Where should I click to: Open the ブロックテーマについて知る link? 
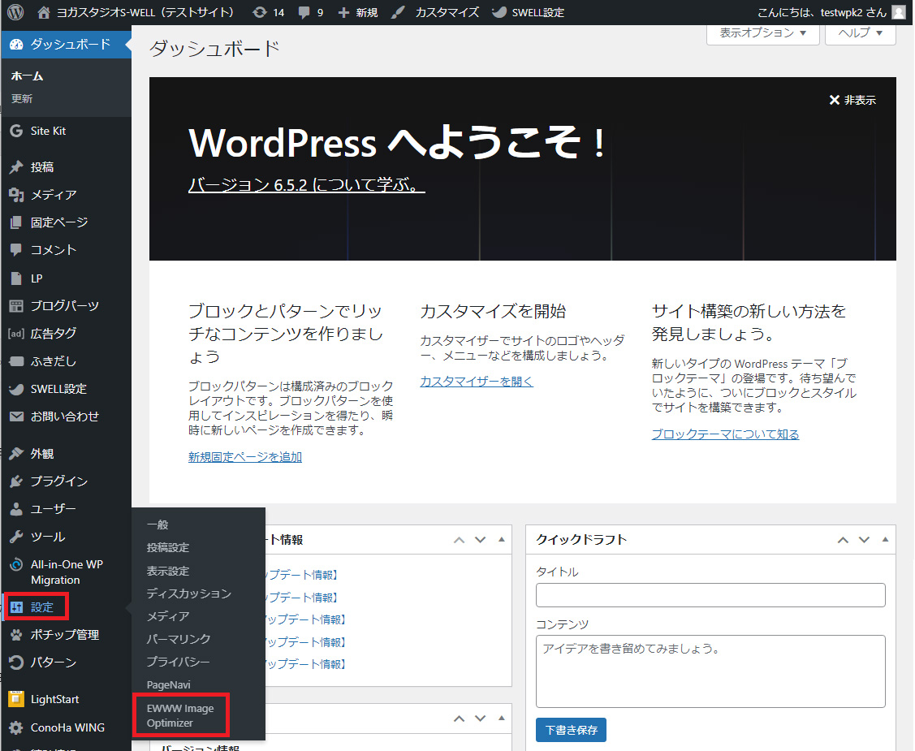coord(725,434)
